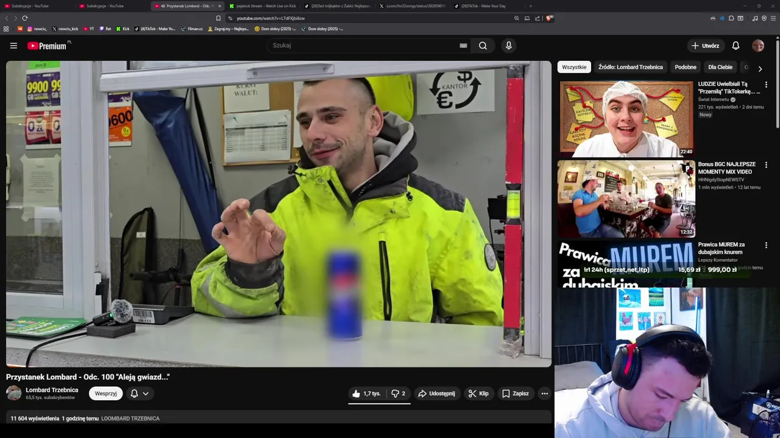The height and width of the screenshot is (438, 780).
Task: Open Bonus BGC NAJLEPSZE MOMENTY thumbnail
Action: (626, 199)
